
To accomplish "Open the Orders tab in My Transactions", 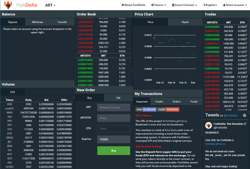I will (x=176, y=102).
